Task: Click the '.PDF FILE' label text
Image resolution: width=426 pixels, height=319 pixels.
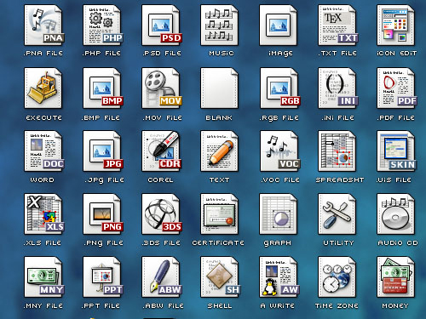Action: 396,117
